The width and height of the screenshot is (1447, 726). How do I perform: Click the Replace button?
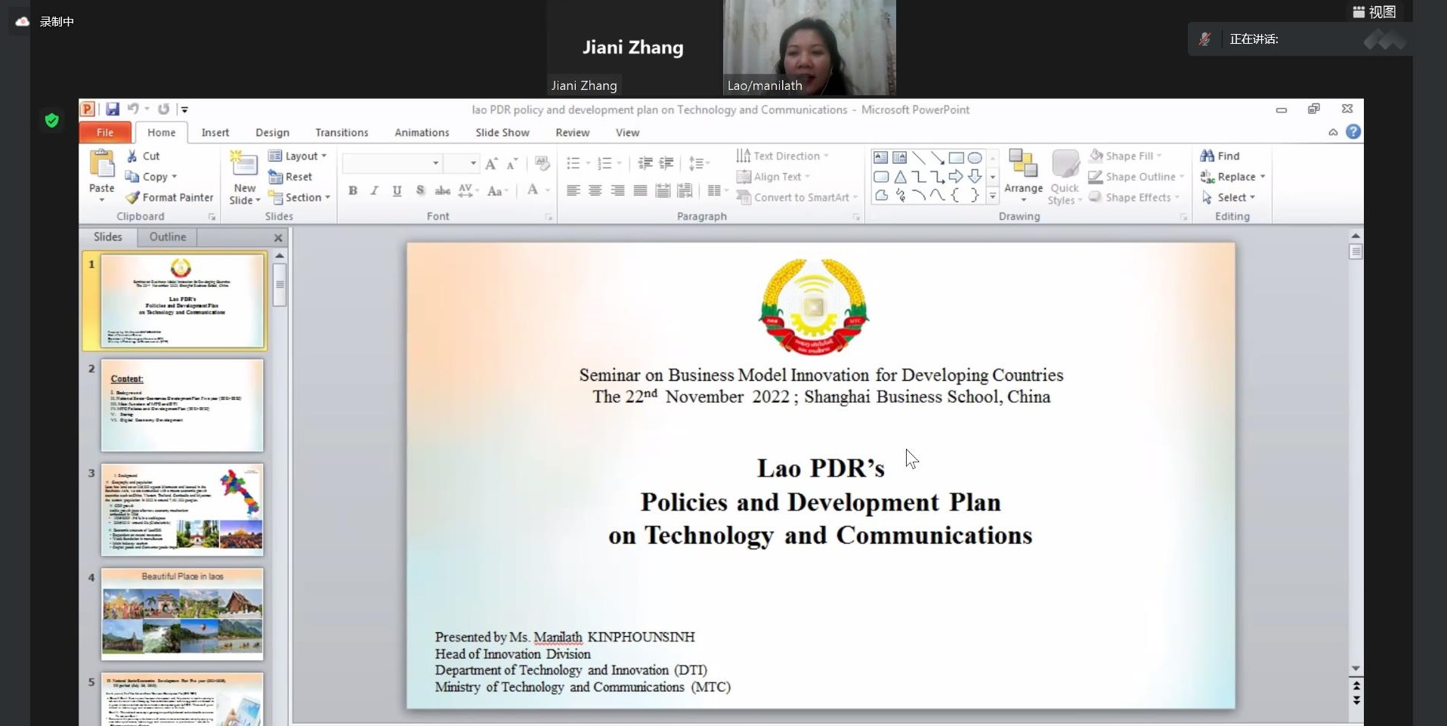(1232, 177)
